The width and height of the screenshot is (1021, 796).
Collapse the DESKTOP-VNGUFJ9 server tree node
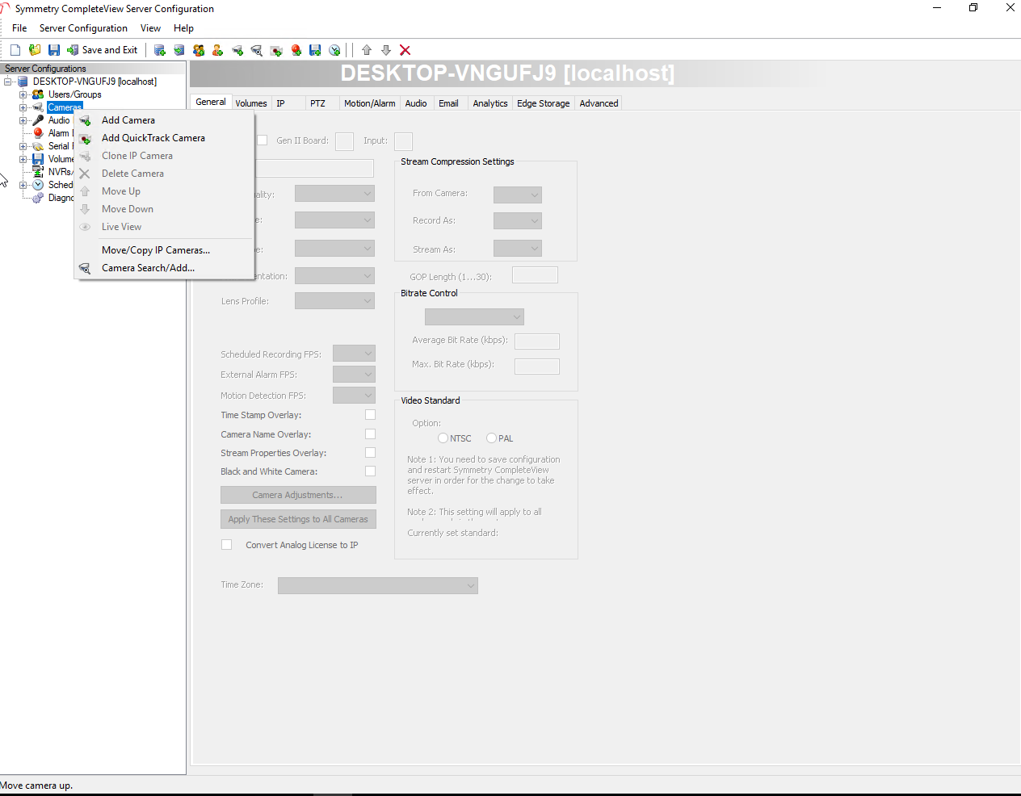click(x=8, y=82)
